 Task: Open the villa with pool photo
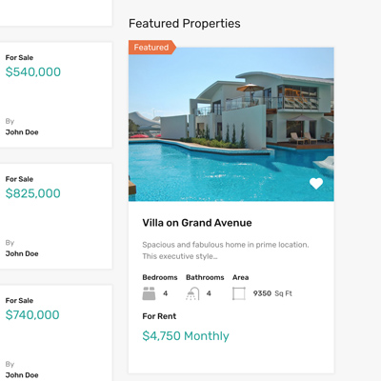click(x=231, y=124)
